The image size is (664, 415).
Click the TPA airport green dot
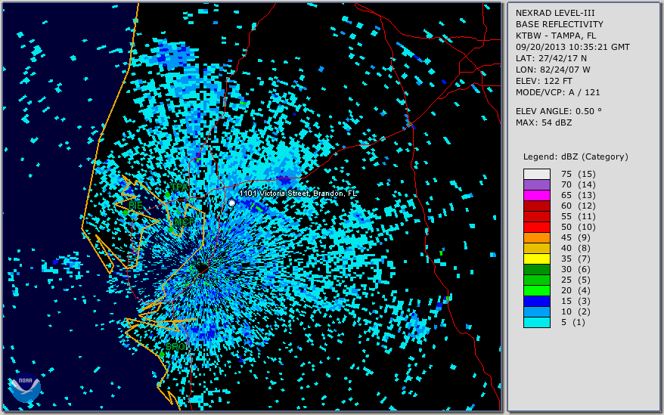pyautogui.click(x=168, y=195)
